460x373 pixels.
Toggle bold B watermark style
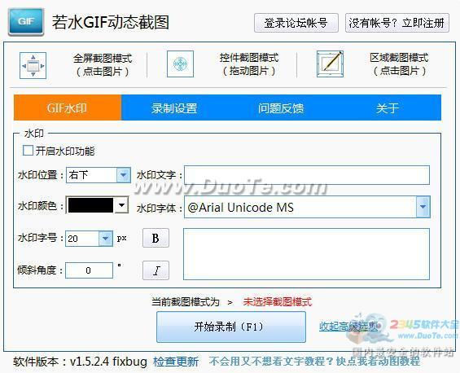156,238
